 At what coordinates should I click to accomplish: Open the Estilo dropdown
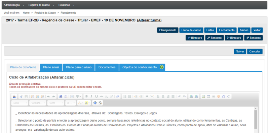(20, 103)
